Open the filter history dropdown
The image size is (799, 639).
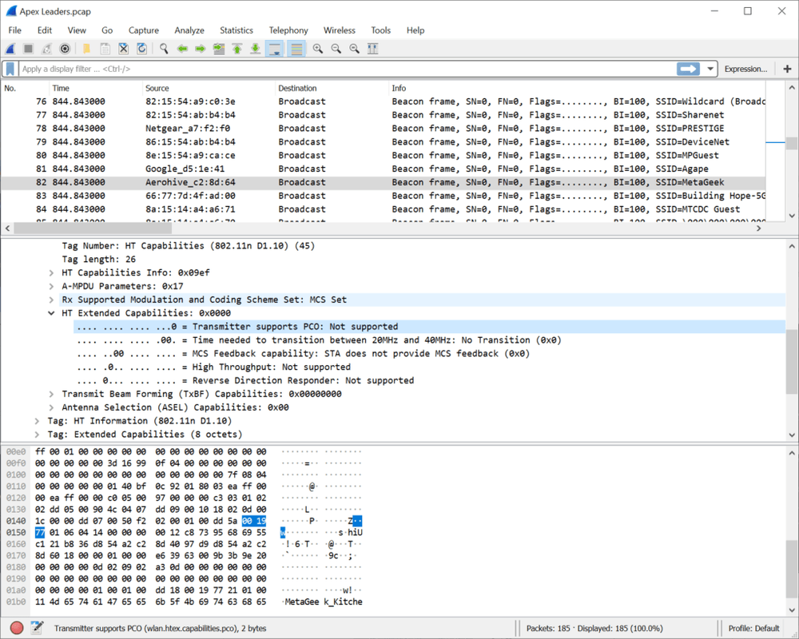(710, 69)
